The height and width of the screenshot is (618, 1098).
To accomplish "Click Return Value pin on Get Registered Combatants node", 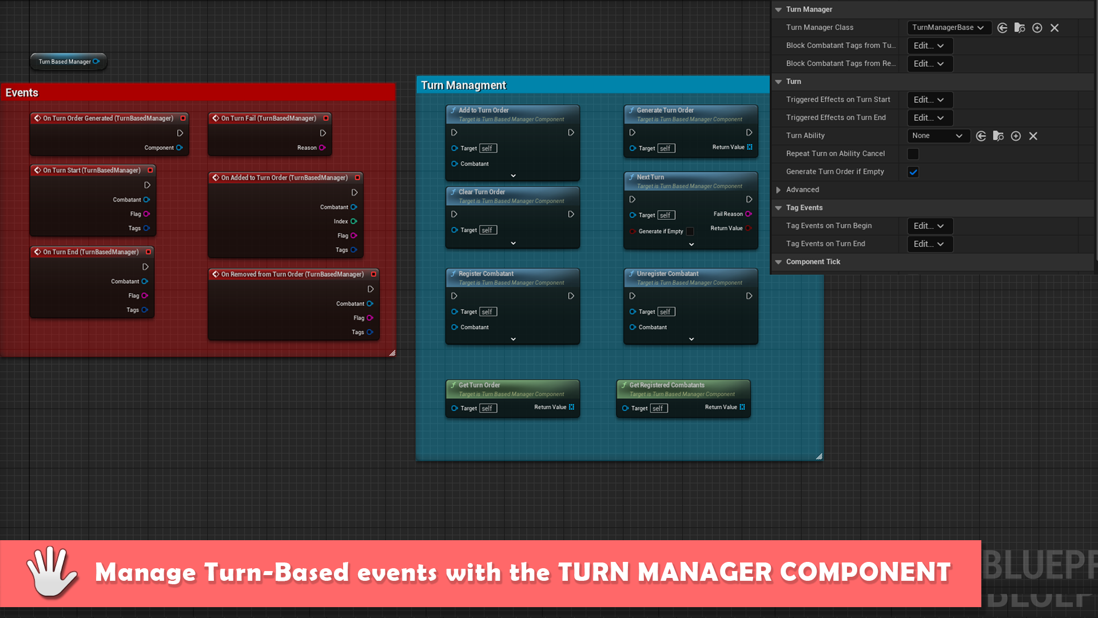I will click(742, 407).
